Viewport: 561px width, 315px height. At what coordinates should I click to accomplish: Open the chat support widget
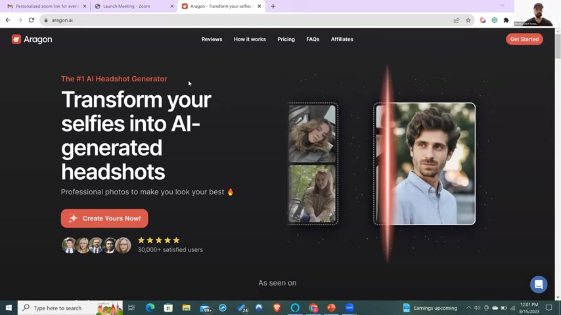(x=538, y=284)
